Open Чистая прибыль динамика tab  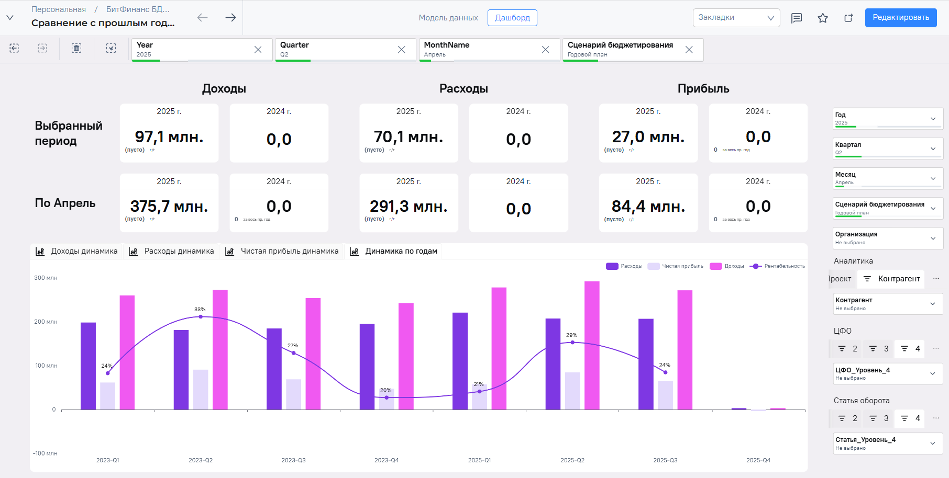click(282, 251)
